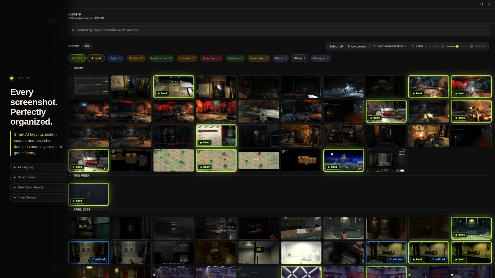
Task: Select the Exploration tag tab
Action: coord(161,58)
